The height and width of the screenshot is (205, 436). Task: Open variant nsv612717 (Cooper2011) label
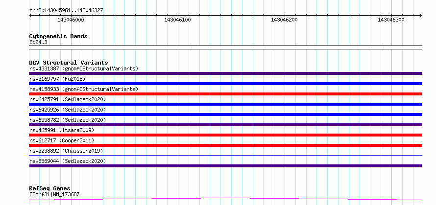(x=62, y=140)
